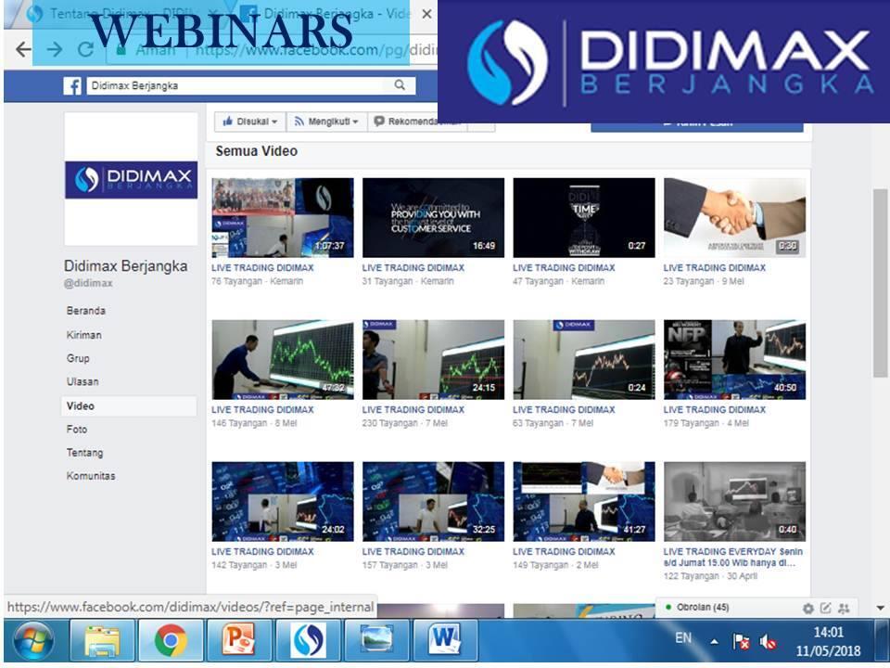Open Kiriman in page sidebar
Screen dimensions: 890x668
(x=84, y=335)
